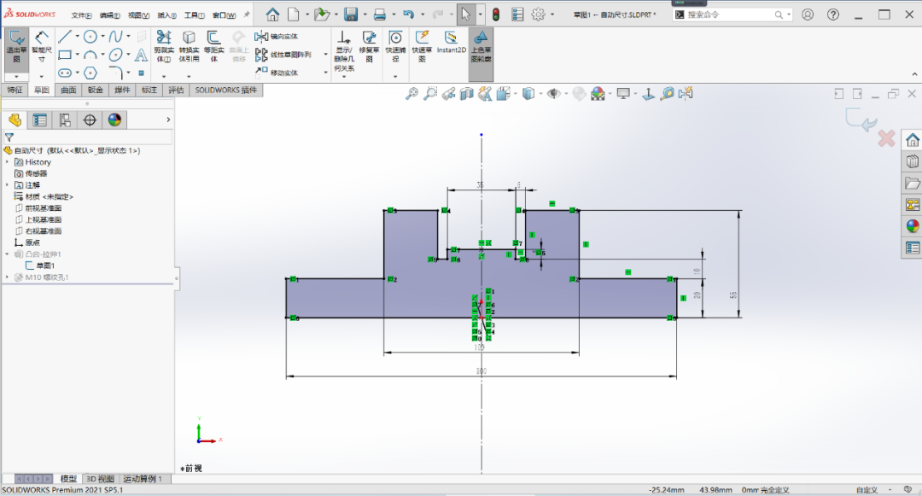Open PropertyManager panel tab

pos(40,120)
